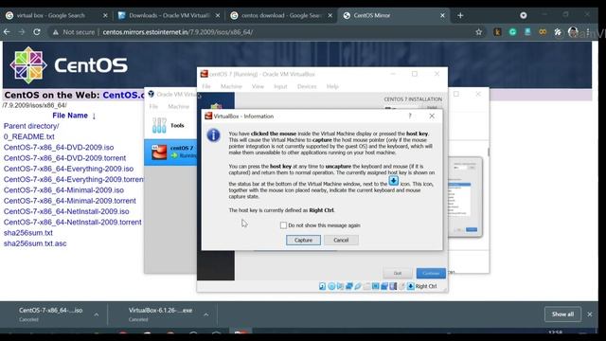Screen dimensions: 606x341
Task: Click circular dropdown arrow in Chrome title bar
Action: [x=524, y=15]
